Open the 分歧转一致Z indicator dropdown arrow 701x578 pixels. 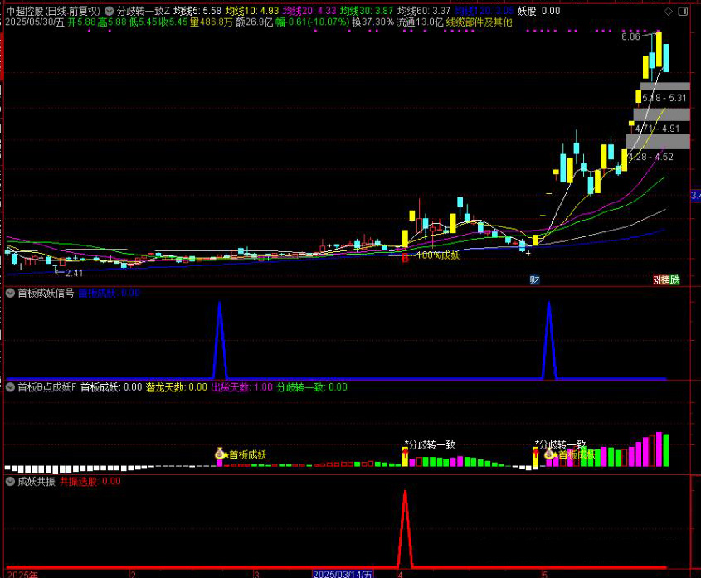point(110,11)
